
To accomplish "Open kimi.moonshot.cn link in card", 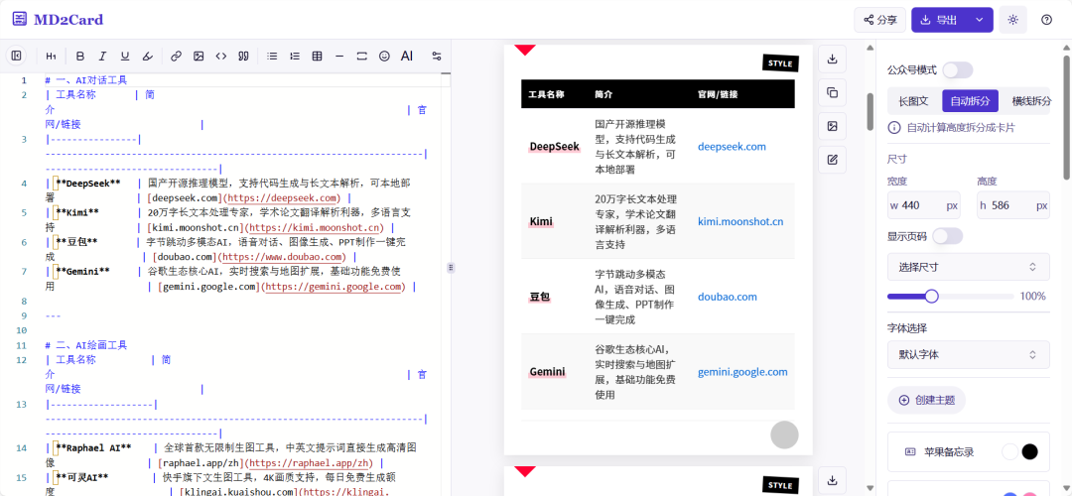I will click(x=740, y=221).
